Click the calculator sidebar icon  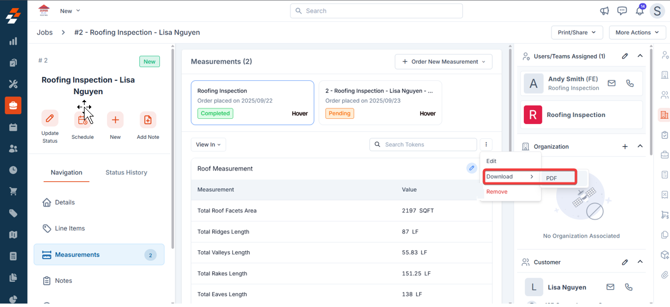[x=13, y=257]
